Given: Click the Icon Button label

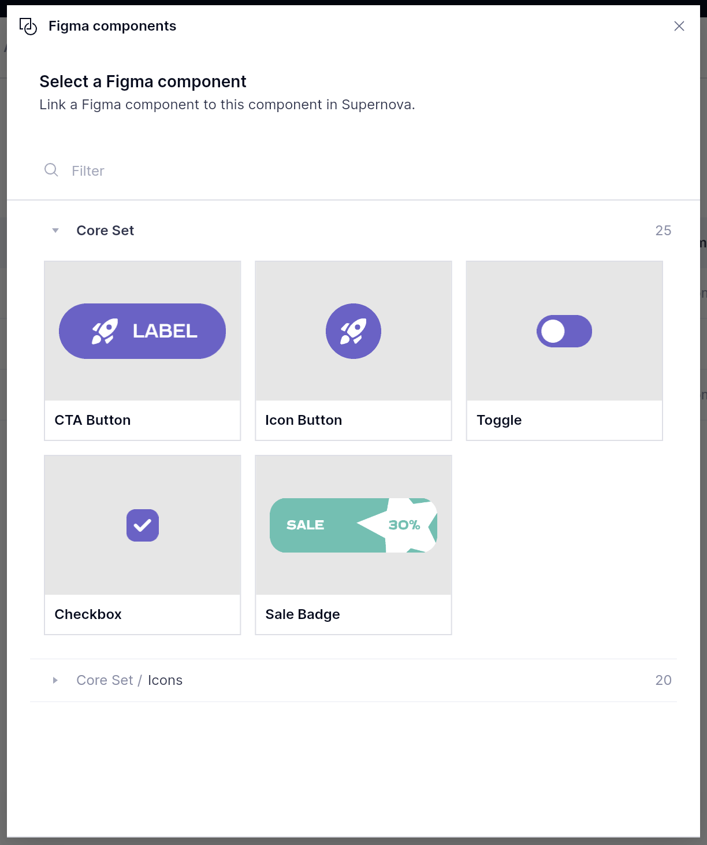Looking at the screenshot, I should (x=304, y=420).
